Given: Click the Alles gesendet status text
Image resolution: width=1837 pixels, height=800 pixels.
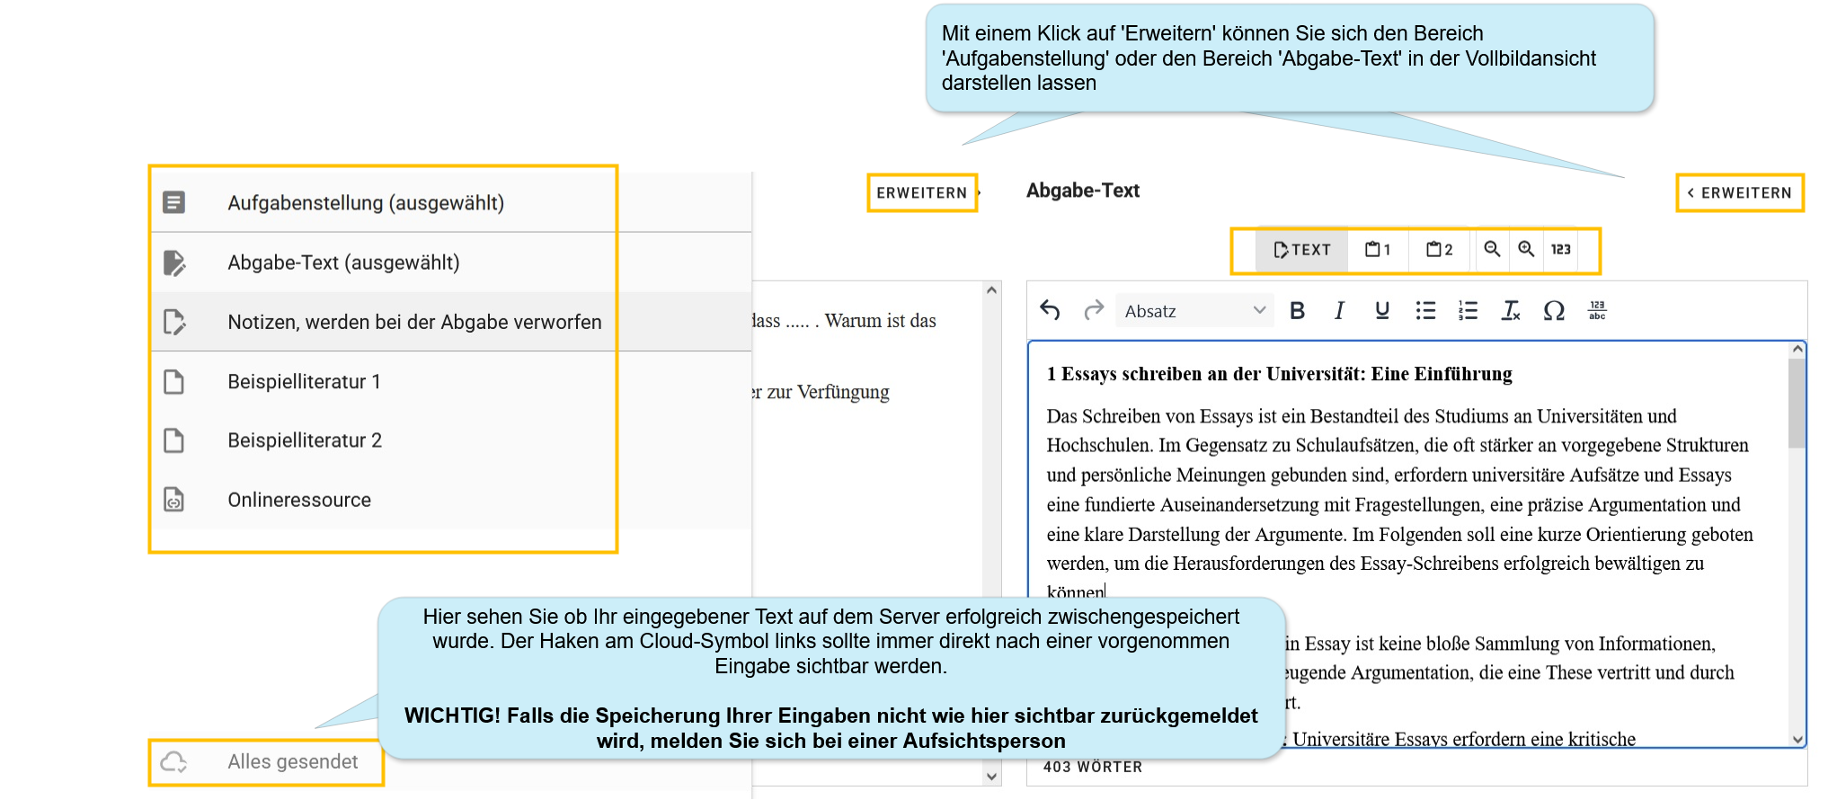Looking at the screenshot, I should point(293,762).
